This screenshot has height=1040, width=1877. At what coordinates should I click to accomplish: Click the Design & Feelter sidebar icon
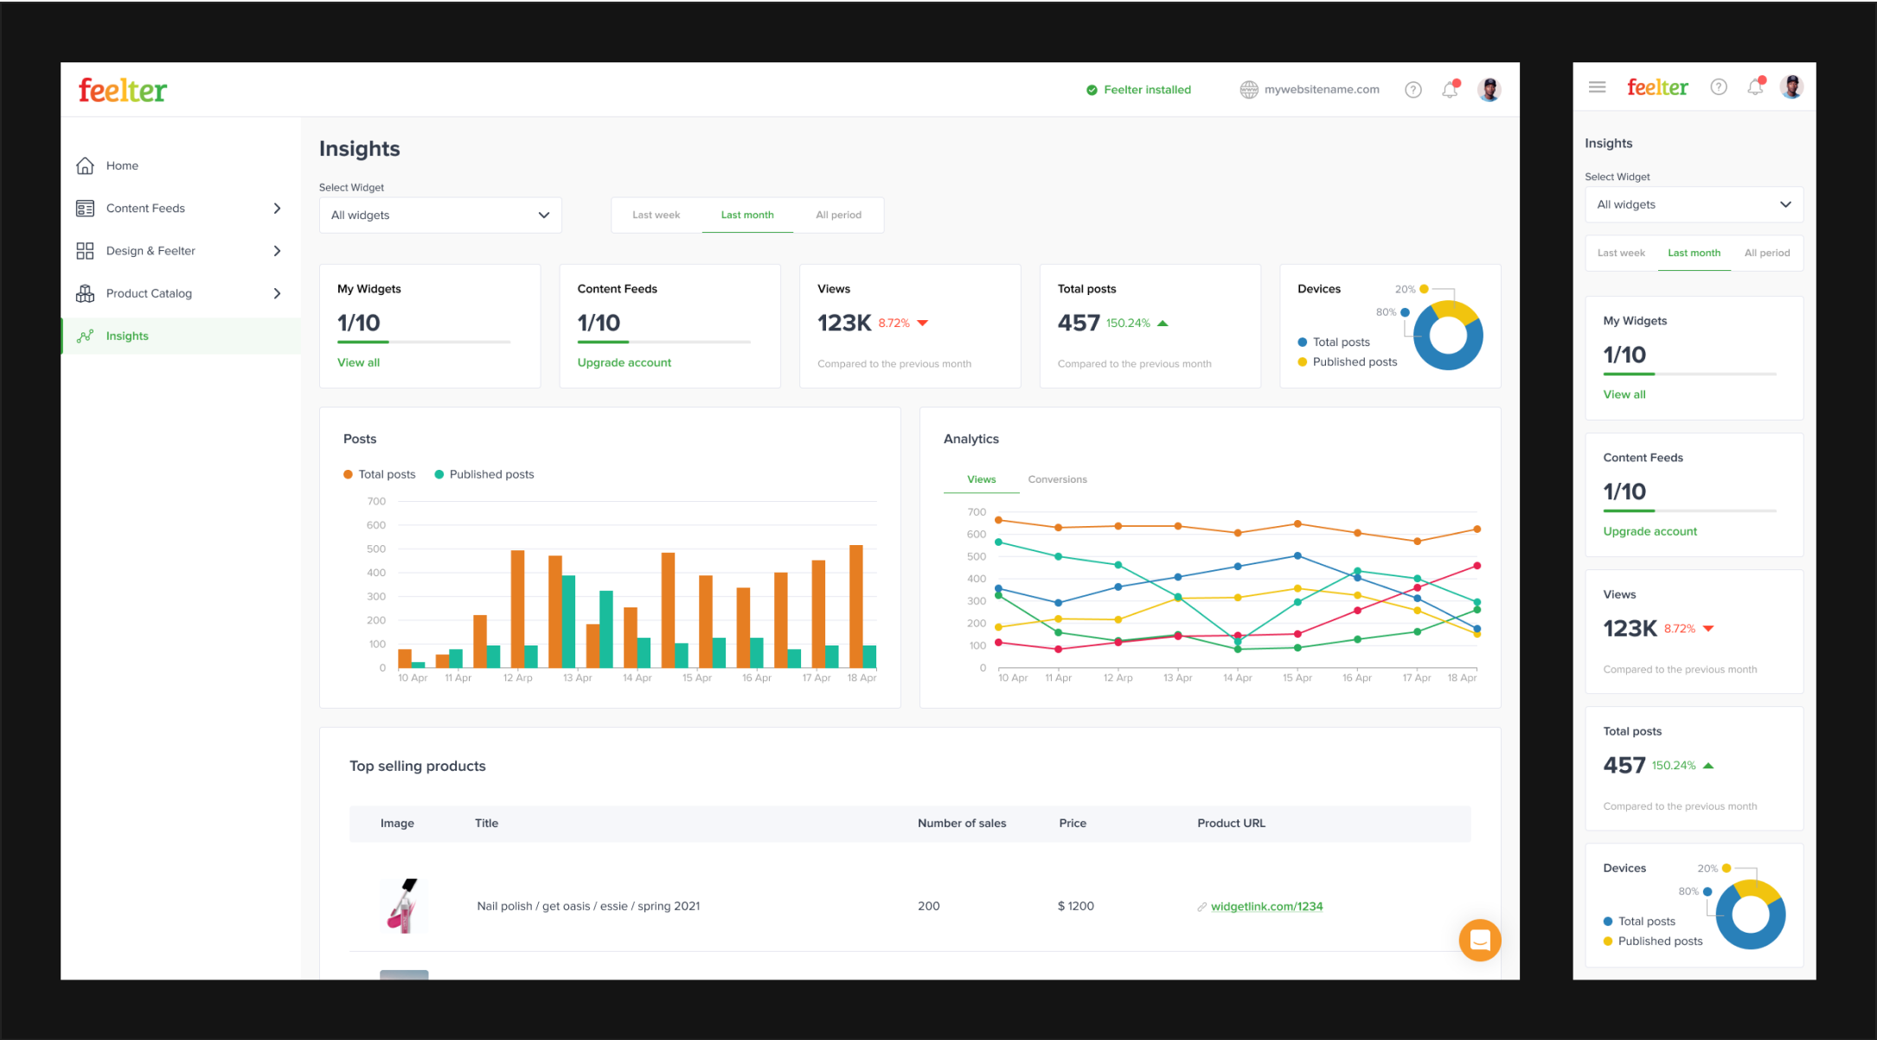pos(86,250)
